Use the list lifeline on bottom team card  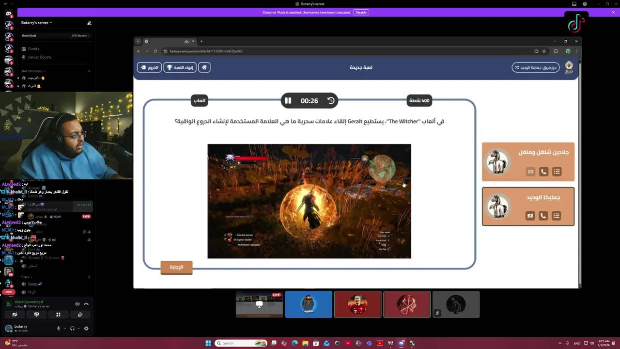click(x=556, y=216)
